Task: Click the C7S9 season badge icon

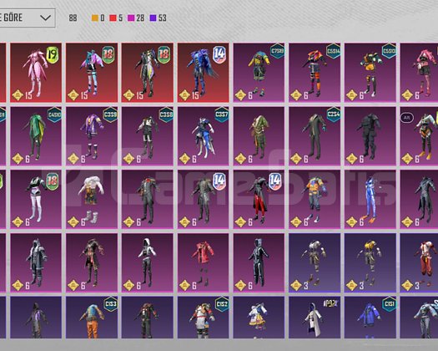Action: [277, 51]
